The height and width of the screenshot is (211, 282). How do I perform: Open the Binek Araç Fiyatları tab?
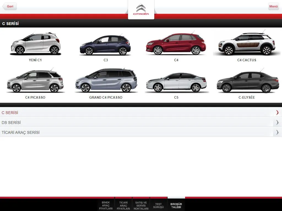coord(106,205)
